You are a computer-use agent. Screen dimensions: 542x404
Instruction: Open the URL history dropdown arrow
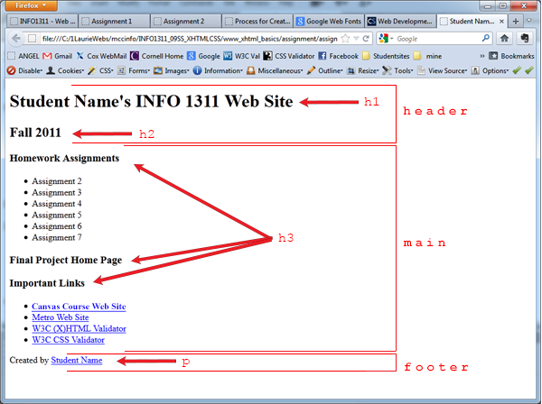pyautogui.click(x=356, y=39)
